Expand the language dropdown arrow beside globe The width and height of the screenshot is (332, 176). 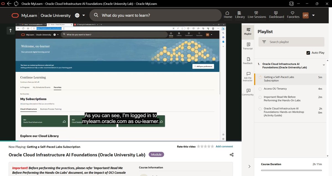[84, 15]
